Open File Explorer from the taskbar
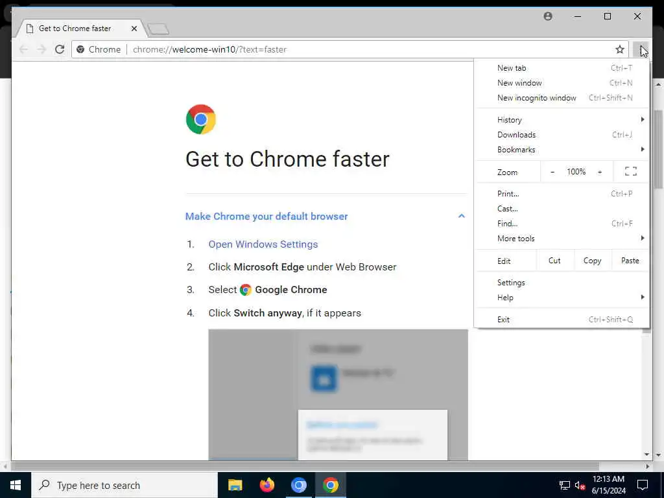Image resolution: width=664 pixels, height=498 pixels. 235,485
